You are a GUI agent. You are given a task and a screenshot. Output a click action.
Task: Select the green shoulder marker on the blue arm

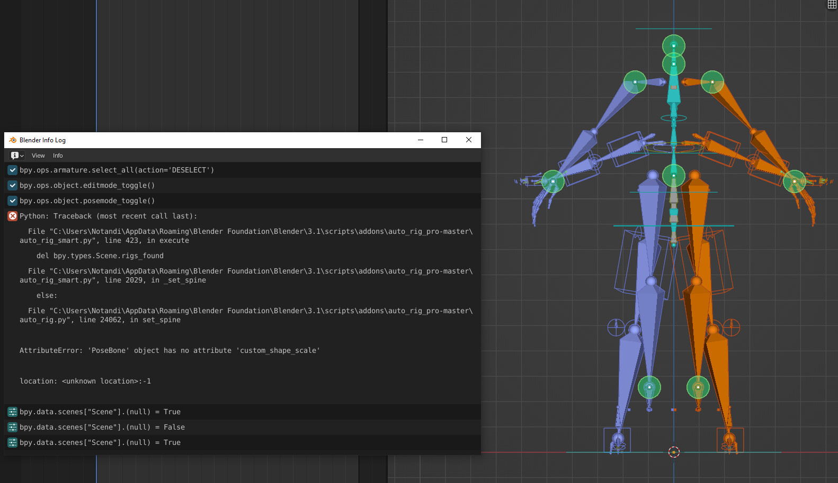(x=635, y=82)
